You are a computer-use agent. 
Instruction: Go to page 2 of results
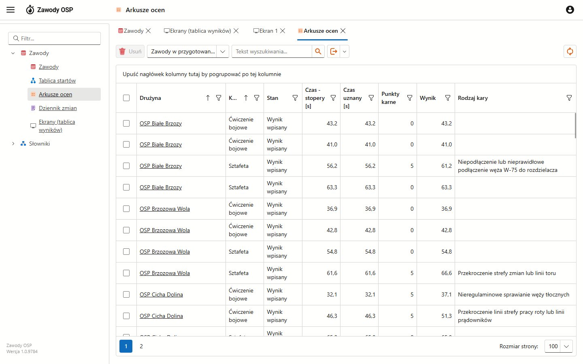pos(141,346)
